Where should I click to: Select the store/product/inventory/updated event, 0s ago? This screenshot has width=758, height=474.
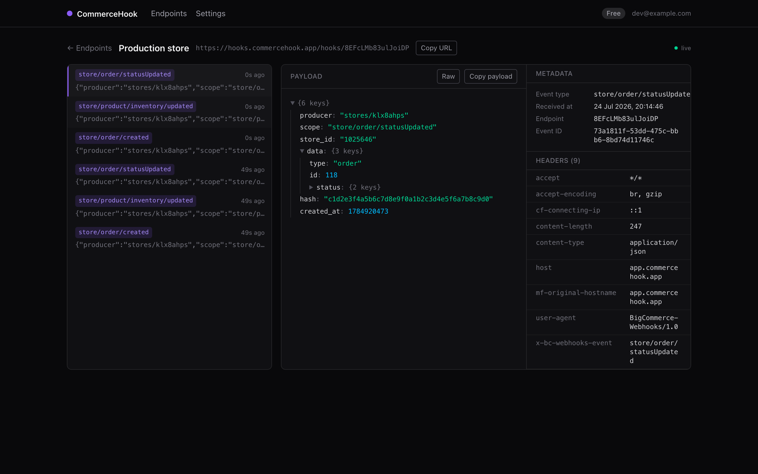tap(170, 112)
